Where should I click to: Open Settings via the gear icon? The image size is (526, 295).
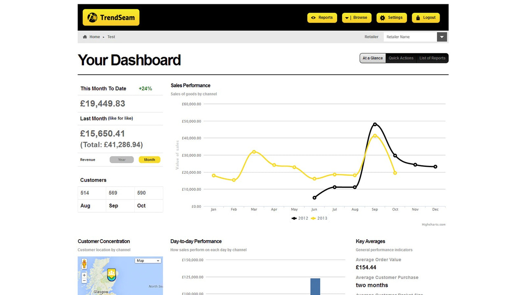tap(383, 18)
